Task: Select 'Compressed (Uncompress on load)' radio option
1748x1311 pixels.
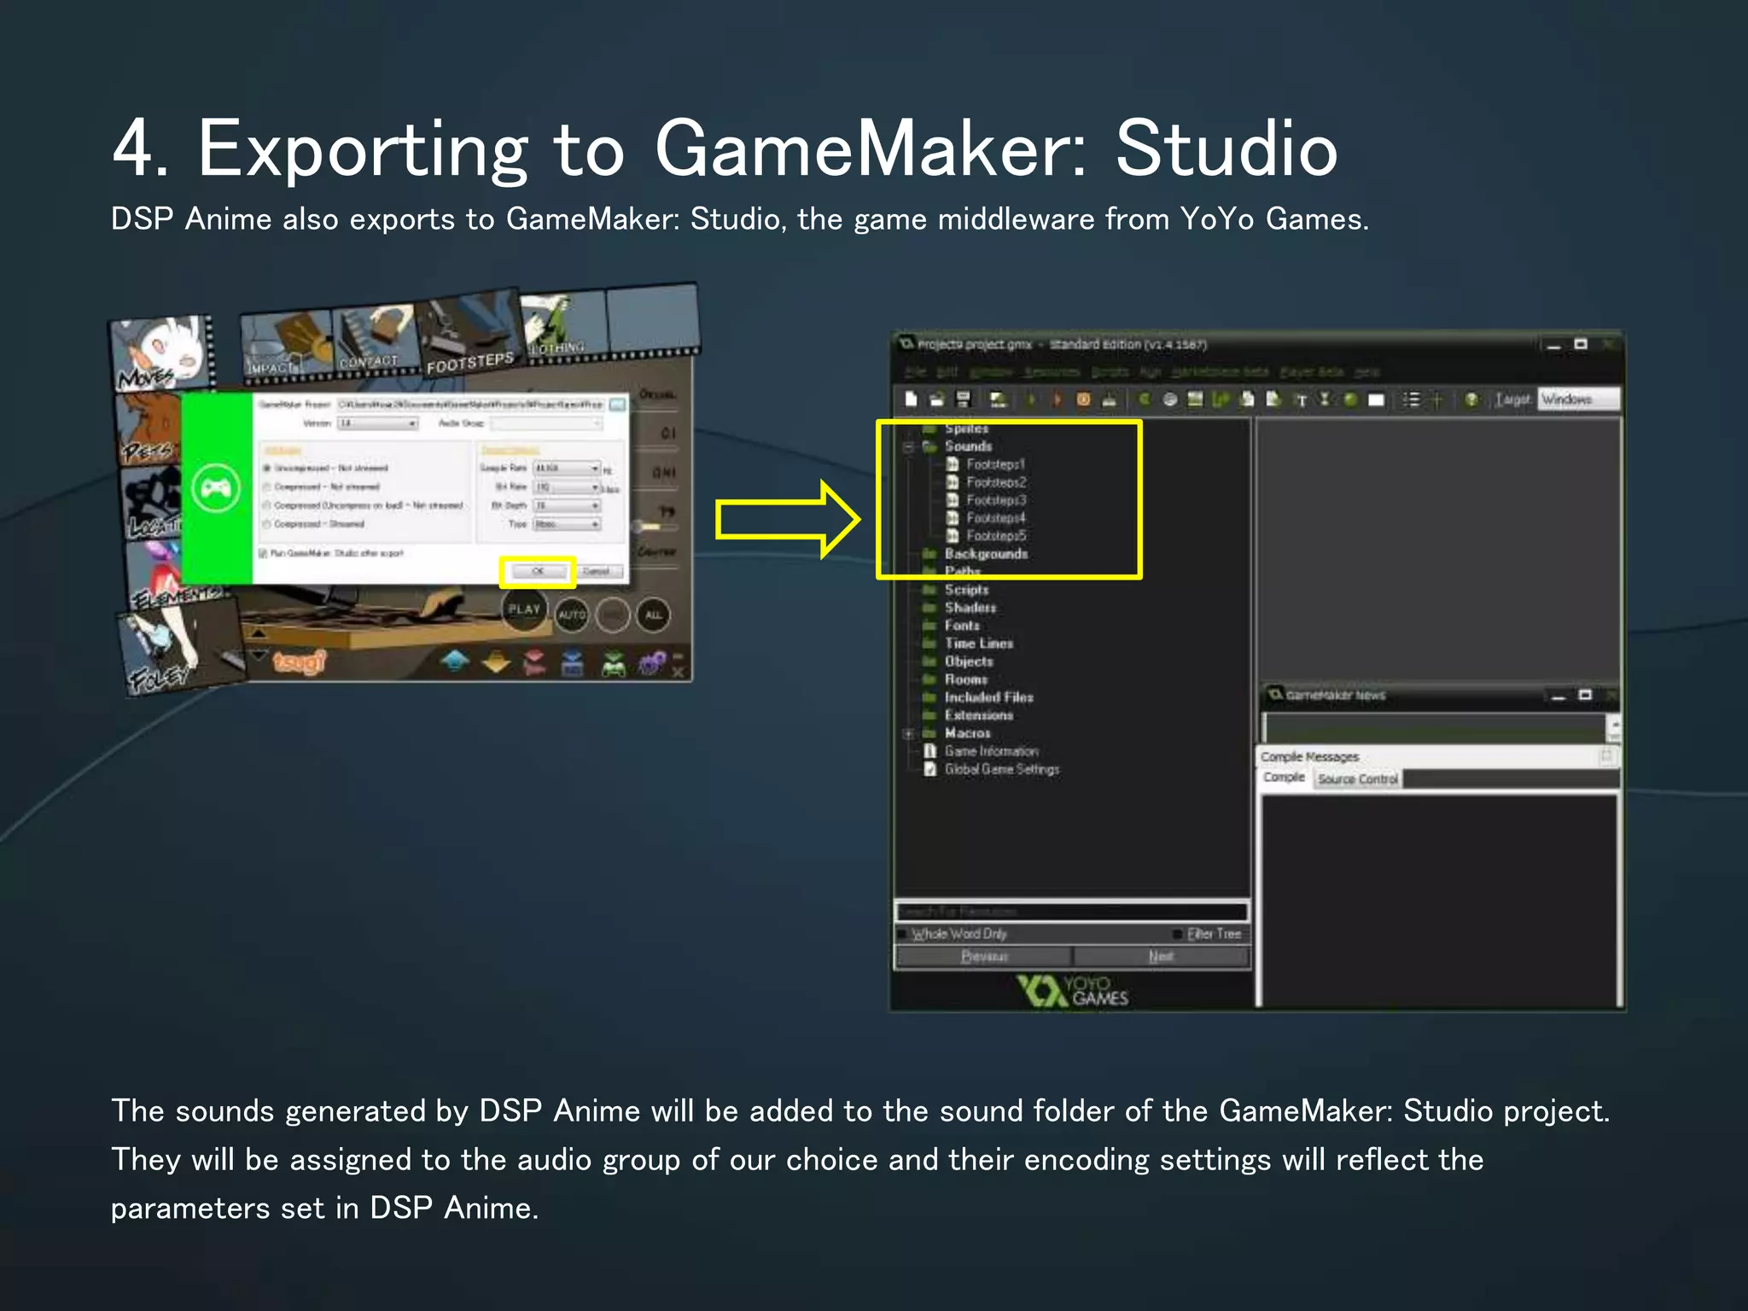Action: [x=267, y=505]
